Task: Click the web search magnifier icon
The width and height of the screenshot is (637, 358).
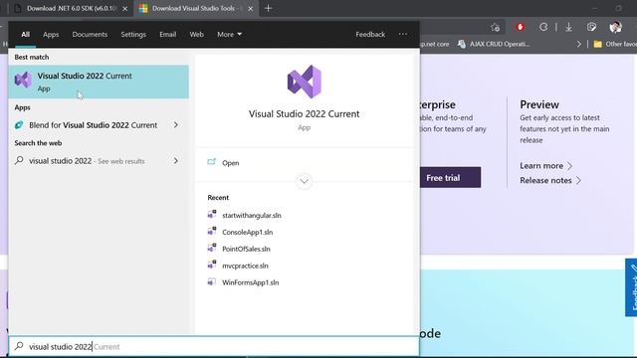Action: pos(19,161)
